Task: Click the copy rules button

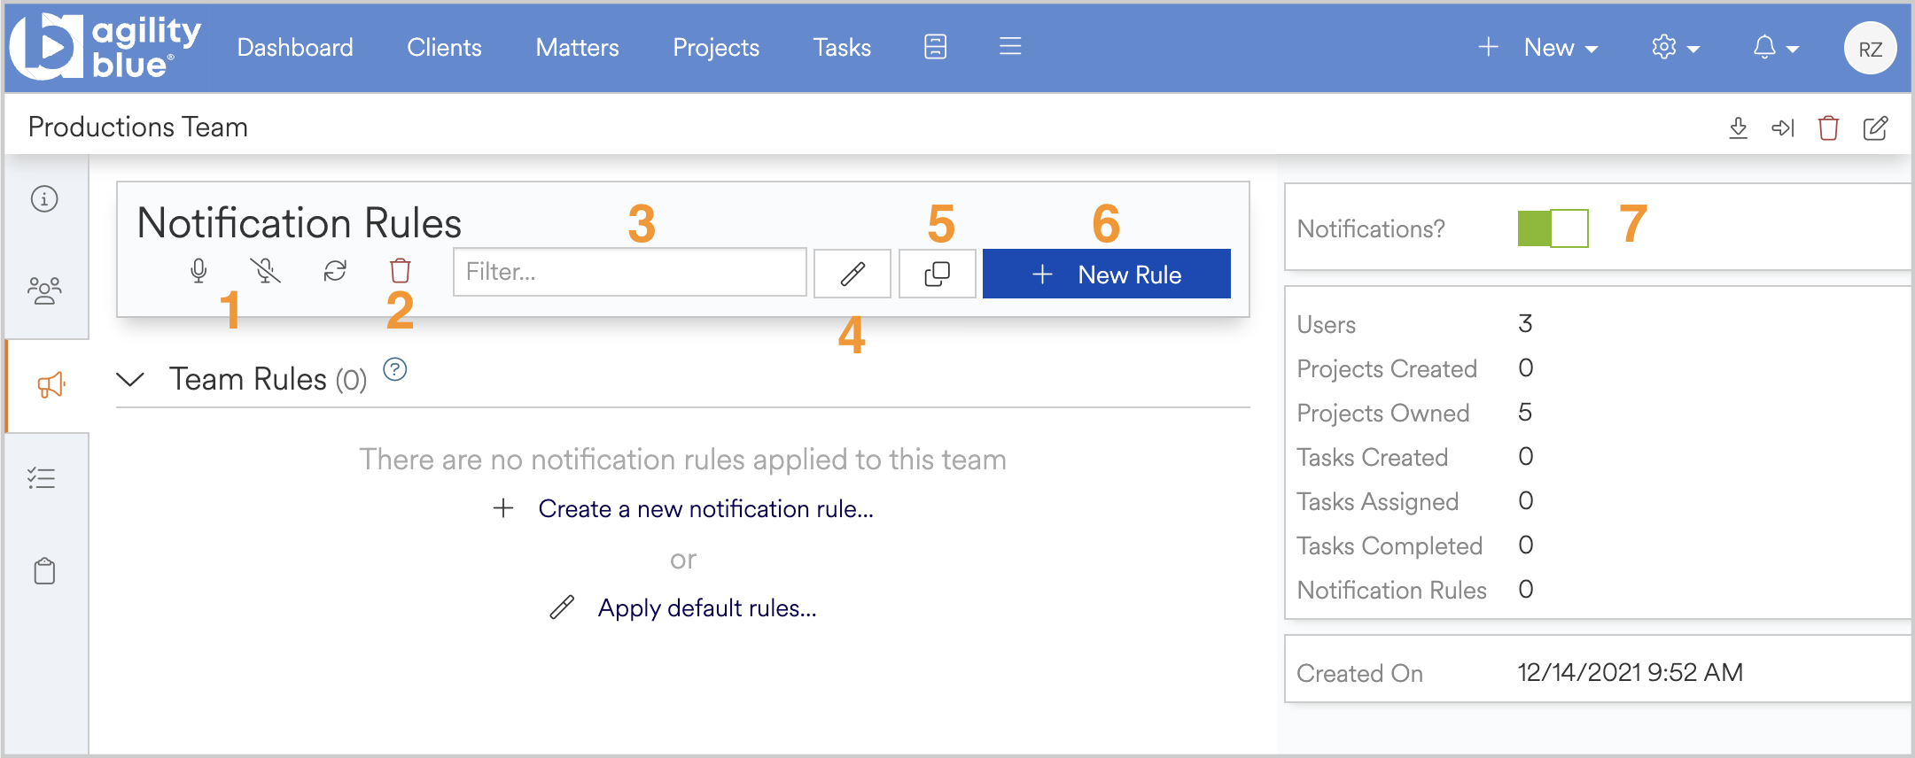Action: tap(938, 274)
